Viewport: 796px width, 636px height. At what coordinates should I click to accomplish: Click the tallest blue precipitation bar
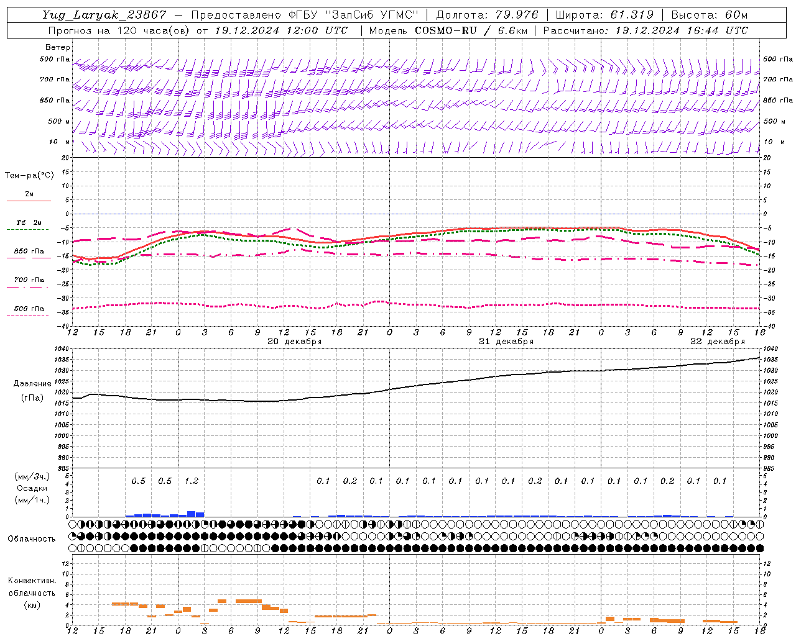(192, 514)
